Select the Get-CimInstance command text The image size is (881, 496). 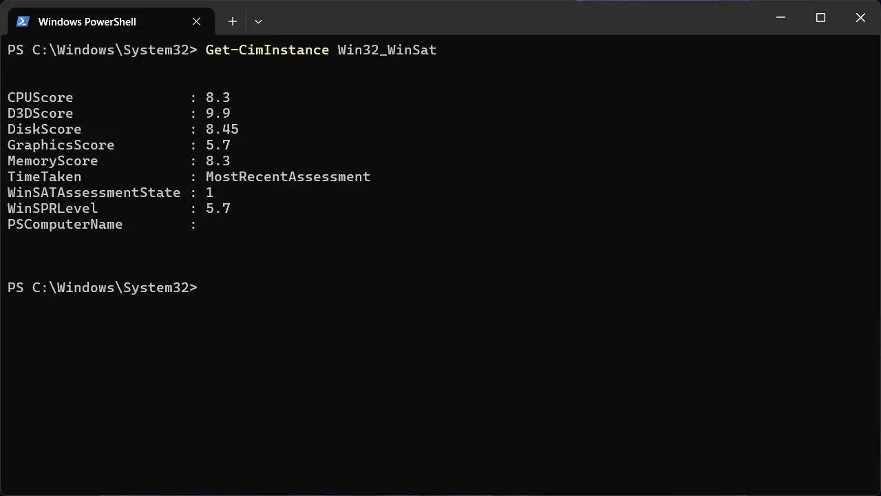point(267,50)
